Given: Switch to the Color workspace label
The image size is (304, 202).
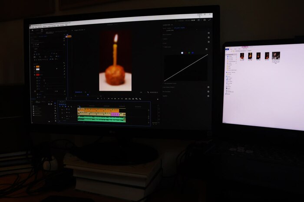Looking at the screenshot, I should point(193,20).
